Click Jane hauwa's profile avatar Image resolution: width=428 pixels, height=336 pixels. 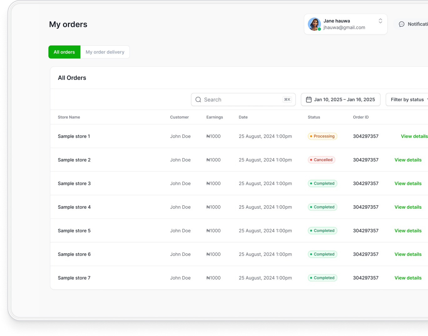314,24
